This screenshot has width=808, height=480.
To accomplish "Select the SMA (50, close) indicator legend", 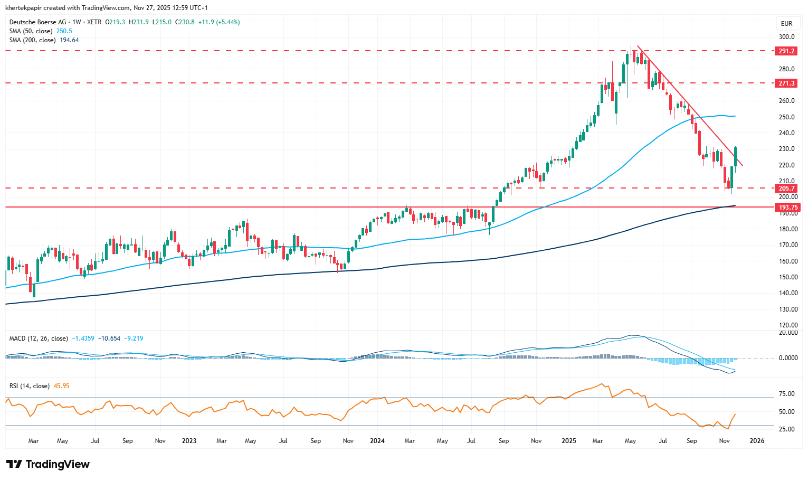I will coord(32,31).
